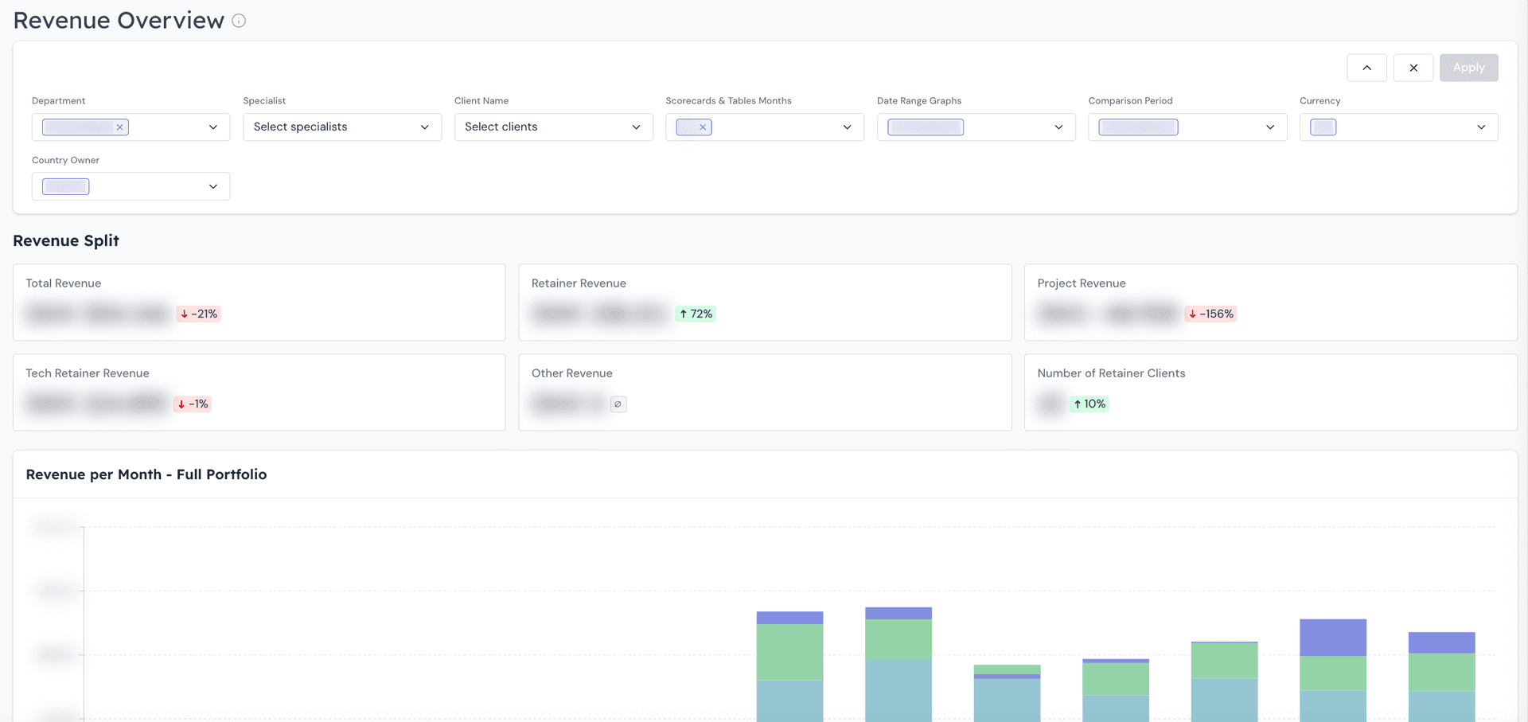Click the info icon beside Revenue Overview
This screenshot has height=722, width=1528.
point(239,21)
